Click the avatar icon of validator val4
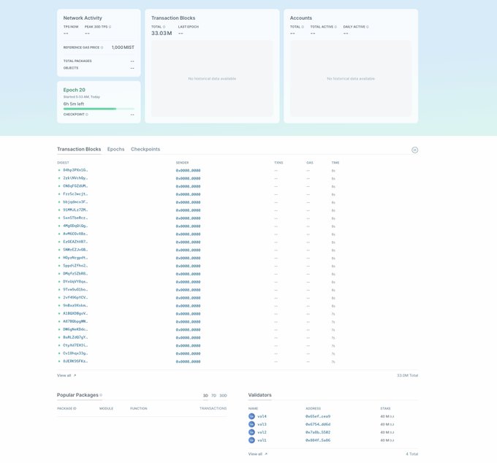Screen dimensions: 497x463 click(x=251, y=416)
